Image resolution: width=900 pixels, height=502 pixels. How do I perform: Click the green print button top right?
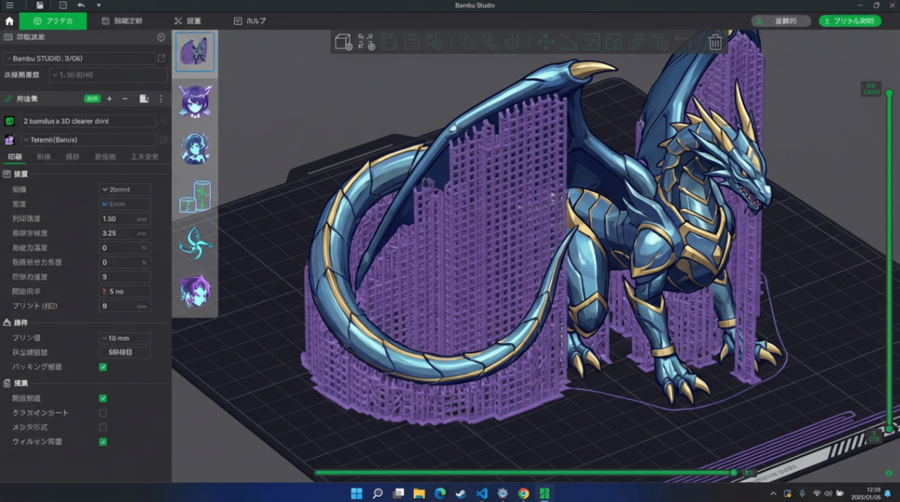click(850, 21)
